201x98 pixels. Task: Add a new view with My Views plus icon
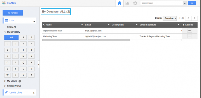[20, 81]
